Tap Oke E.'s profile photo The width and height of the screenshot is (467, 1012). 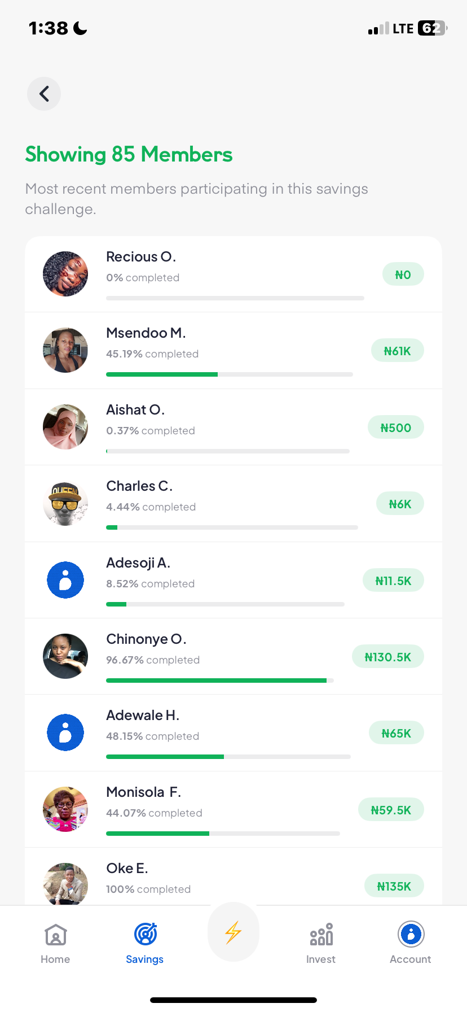(x=65, y=884)
